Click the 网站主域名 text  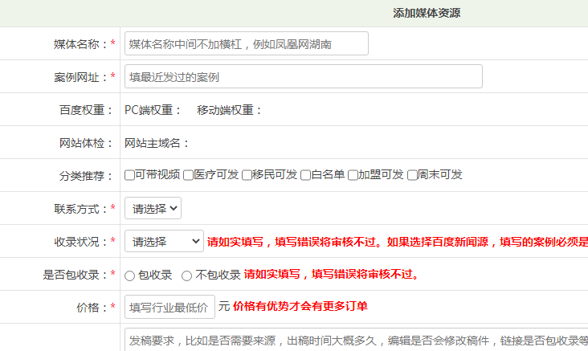157,143
